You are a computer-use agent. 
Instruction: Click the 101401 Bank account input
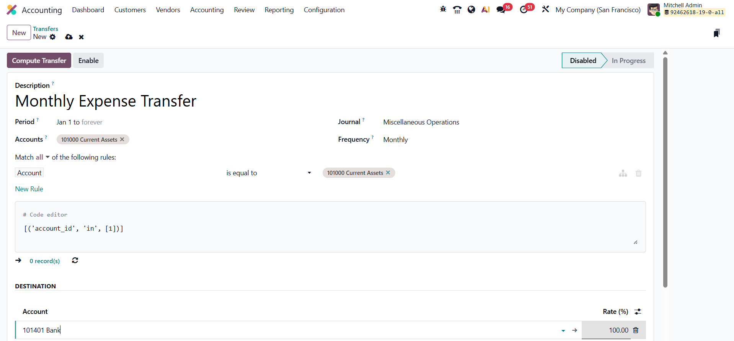(291, 330)
